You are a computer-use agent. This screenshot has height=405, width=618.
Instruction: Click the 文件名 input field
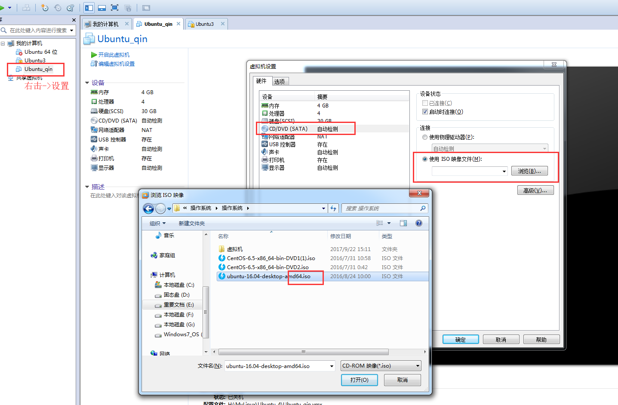pos(277,366)
